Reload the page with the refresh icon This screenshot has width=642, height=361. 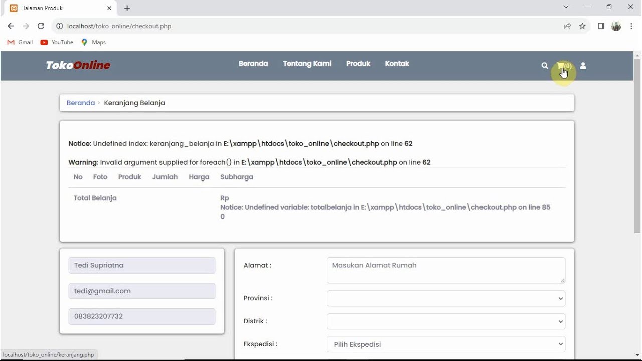[41, 26]
